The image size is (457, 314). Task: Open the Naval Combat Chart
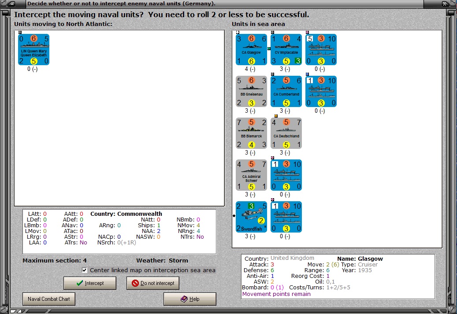tap(48, 299)
